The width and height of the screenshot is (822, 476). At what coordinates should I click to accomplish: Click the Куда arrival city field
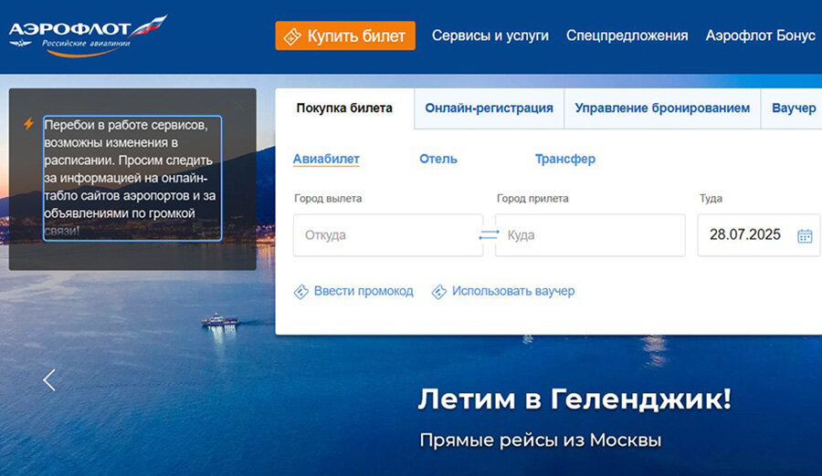[x=590, y=235]
